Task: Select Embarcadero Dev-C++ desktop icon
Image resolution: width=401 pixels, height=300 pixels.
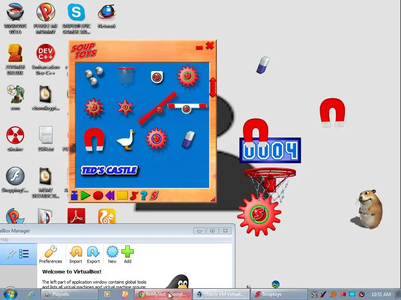Action: pos(45,60)
